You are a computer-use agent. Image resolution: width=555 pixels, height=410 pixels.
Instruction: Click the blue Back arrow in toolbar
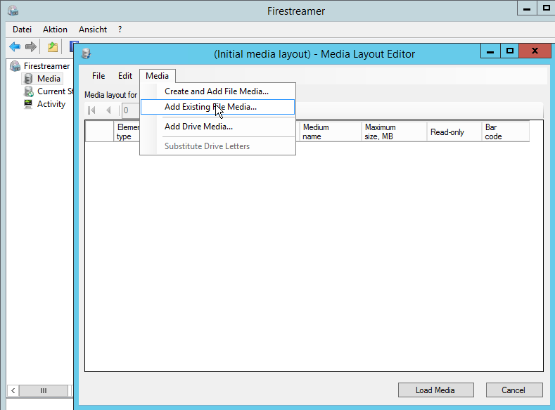pos(15,47)
